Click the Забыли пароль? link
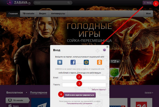The height and width of the screenshot is (107, 159). coord(99,90)
